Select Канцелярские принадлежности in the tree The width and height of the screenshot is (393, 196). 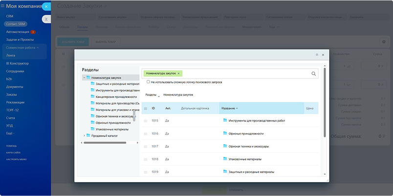116,97
